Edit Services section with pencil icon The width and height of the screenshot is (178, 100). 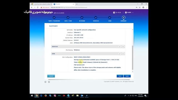[x=120, y=47]
